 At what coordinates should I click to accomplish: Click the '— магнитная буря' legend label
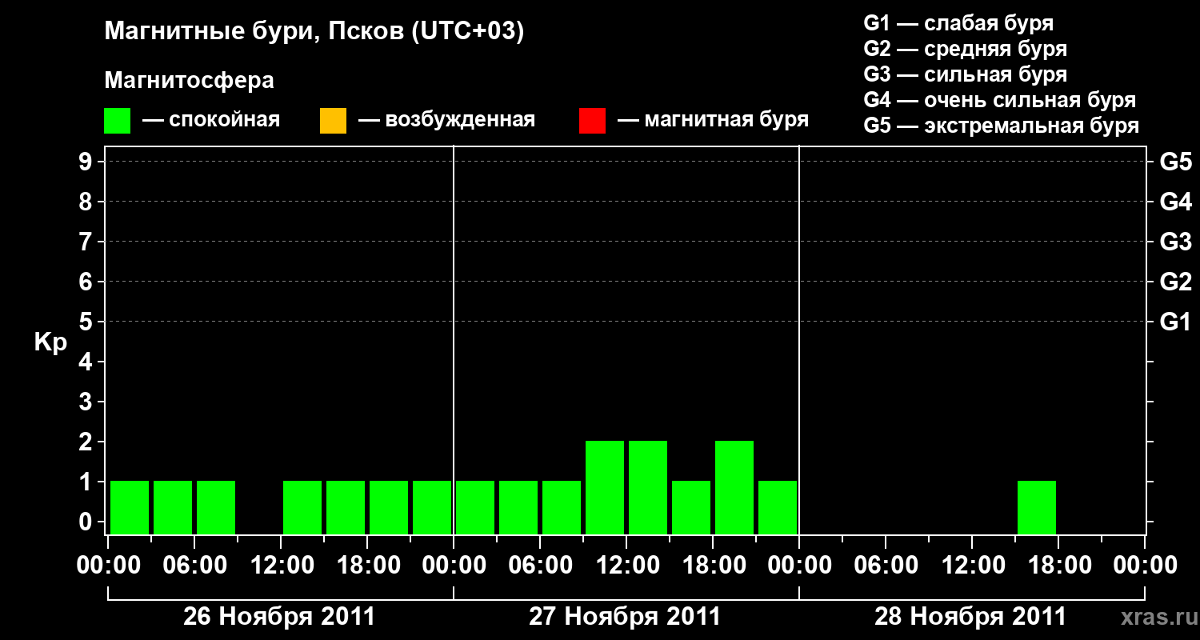[x=713, y=120]
